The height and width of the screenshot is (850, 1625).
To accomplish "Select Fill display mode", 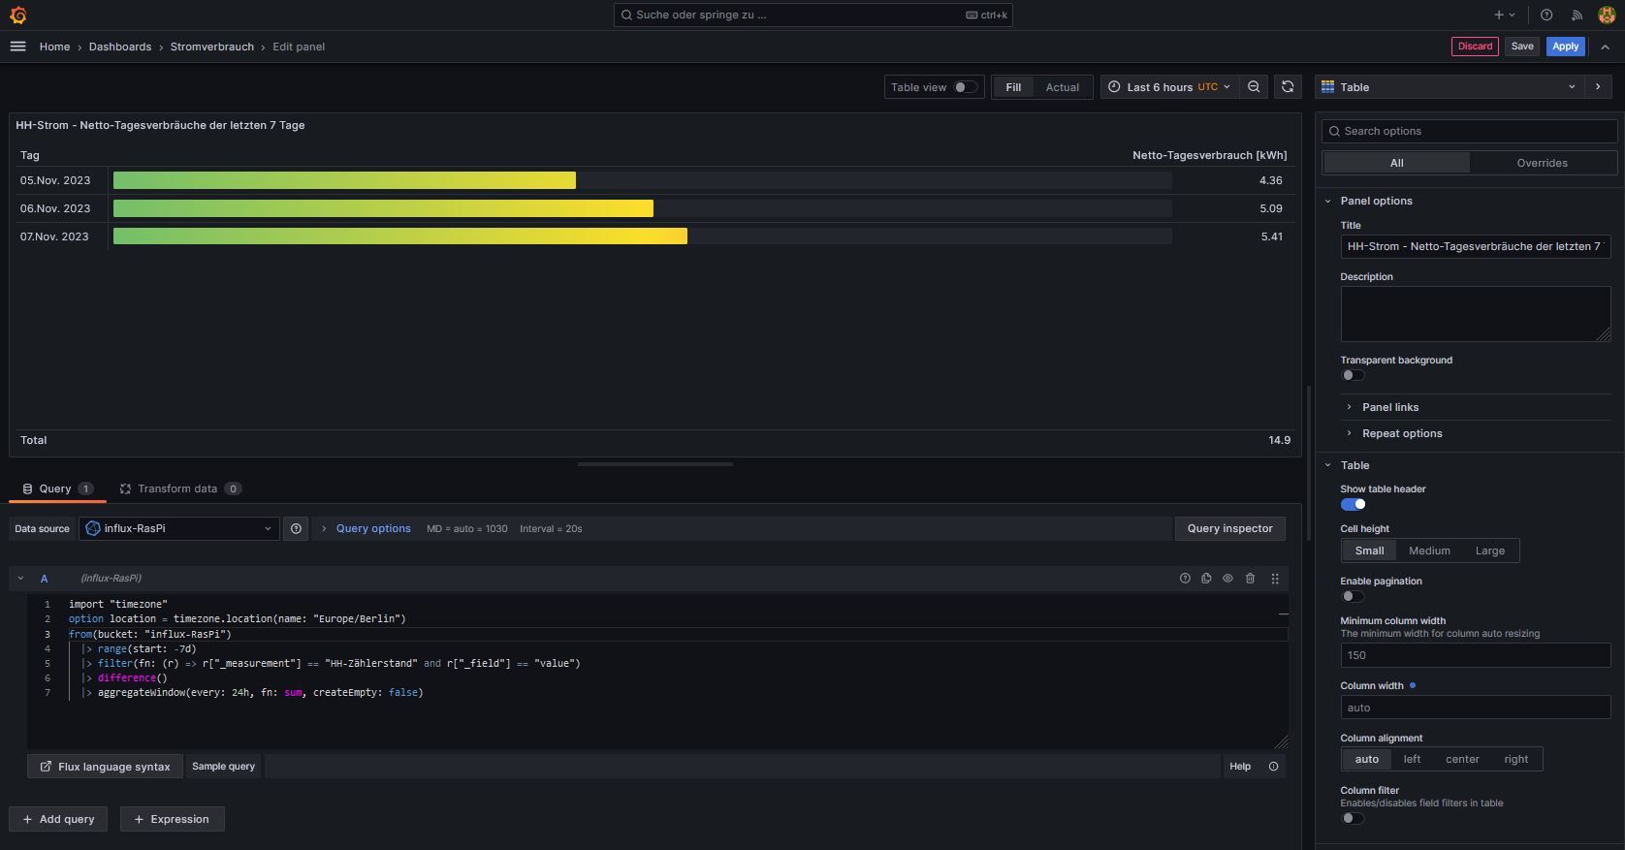I will (x=1013, y=87).
